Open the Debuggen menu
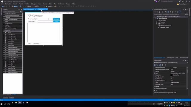Image resolution: width=191 pixels, height=107 pixels. click(34, 4)
